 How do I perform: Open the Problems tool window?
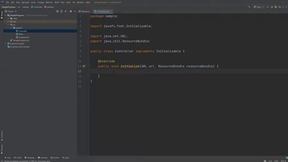point(30,157)
